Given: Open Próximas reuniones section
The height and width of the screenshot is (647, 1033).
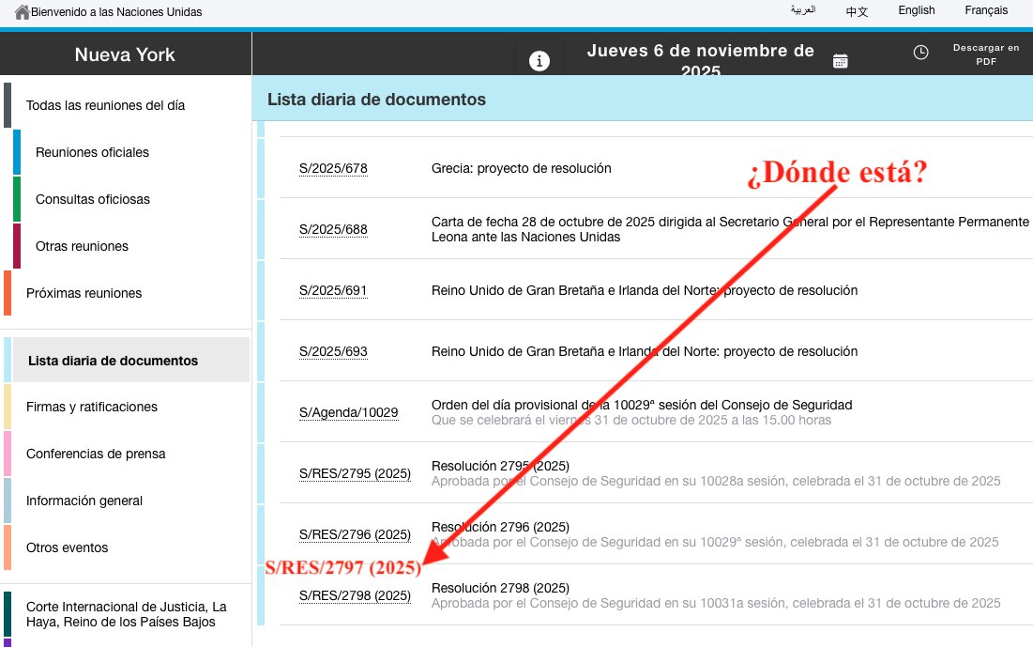Looking at the screenshot, I should click(84, 293).
